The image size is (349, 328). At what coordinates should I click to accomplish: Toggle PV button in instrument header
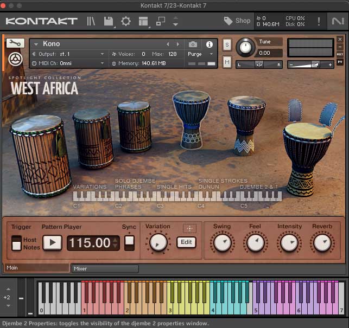pos(340,62)
